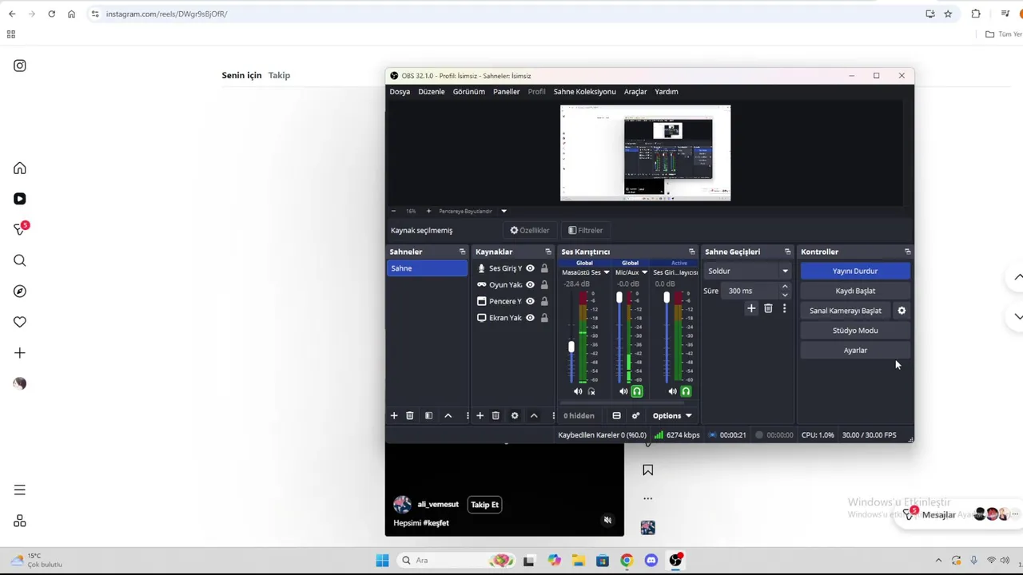Open Discord from the Windows taskbar
Viewport: 1023px width, 575px height.
pos(651,561)
